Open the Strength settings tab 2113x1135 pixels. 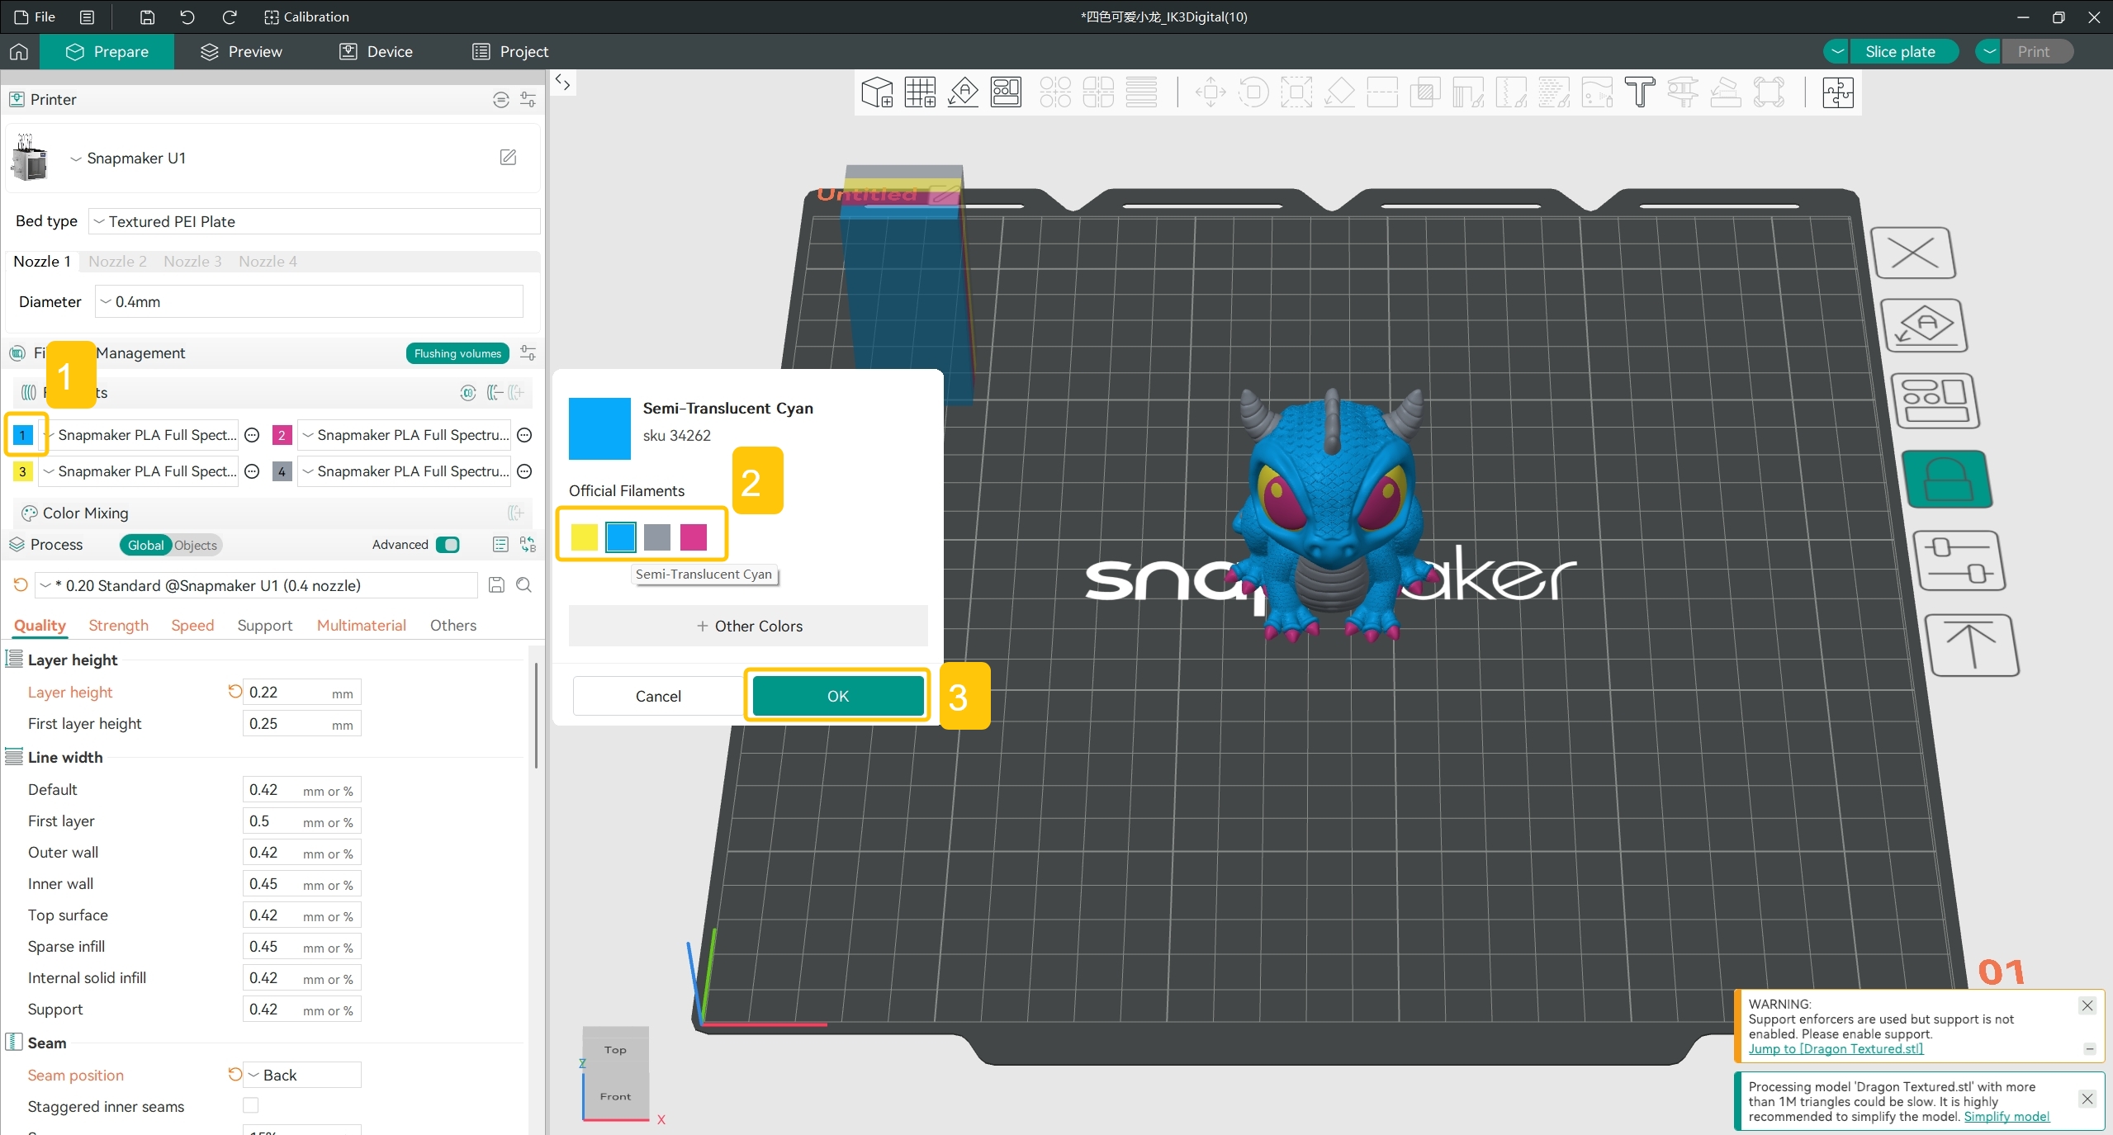tap(118, 625)
